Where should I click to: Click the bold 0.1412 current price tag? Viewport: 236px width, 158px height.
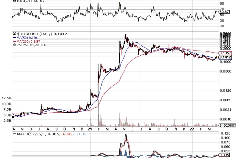[225, 57]
